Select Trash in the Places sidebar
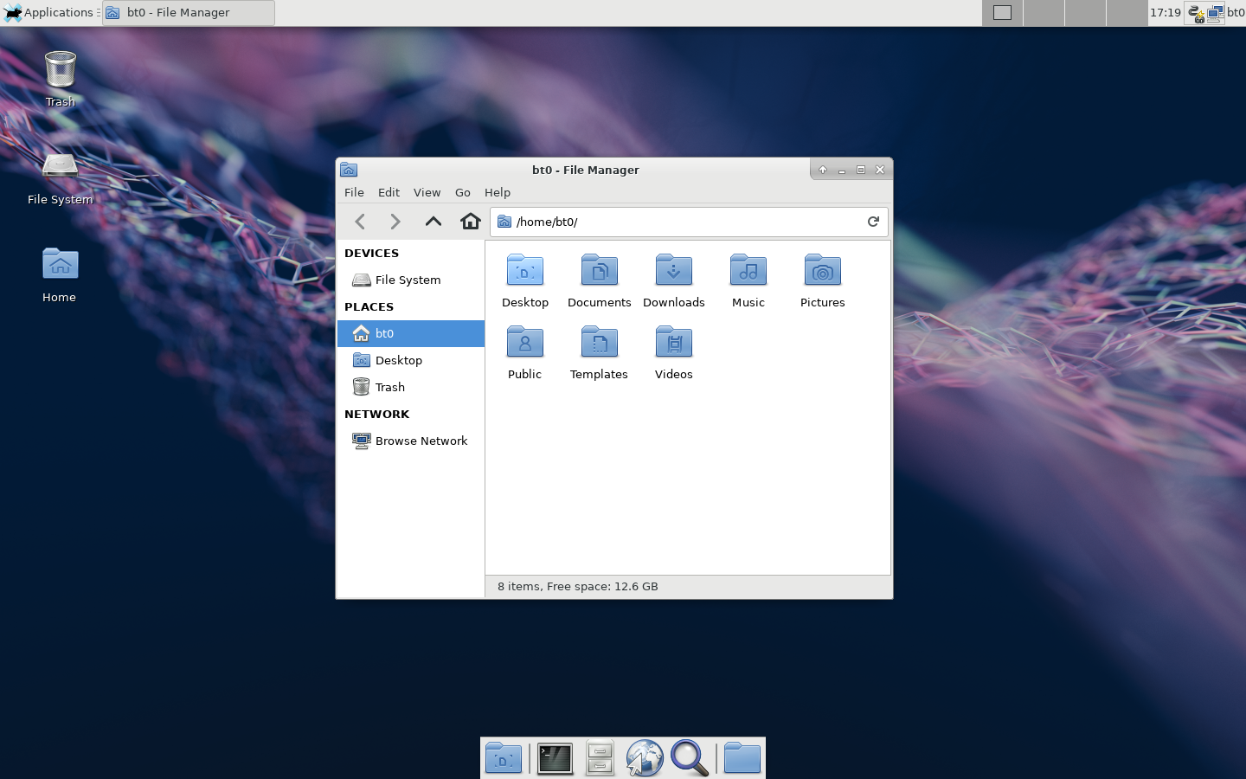 (389, 387)
